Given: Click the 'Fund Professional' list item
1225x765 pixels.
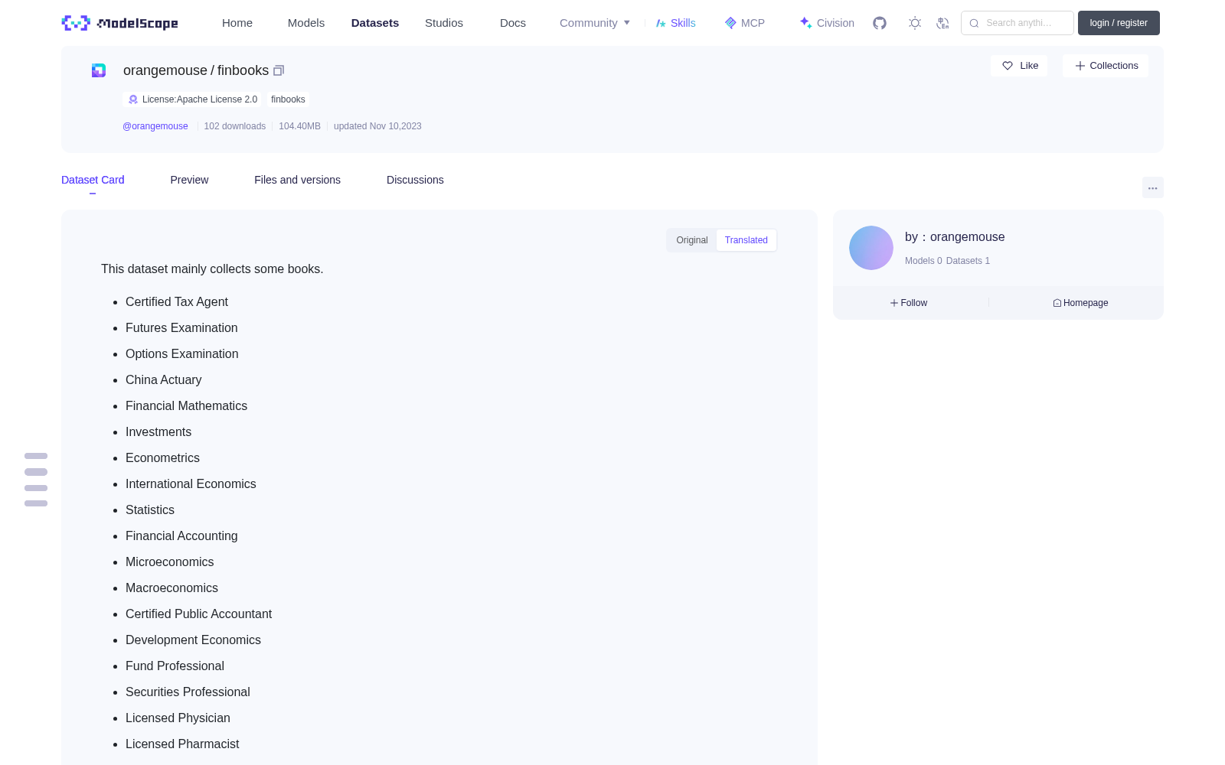Looking at the screenshot, I should pos(175,666).
